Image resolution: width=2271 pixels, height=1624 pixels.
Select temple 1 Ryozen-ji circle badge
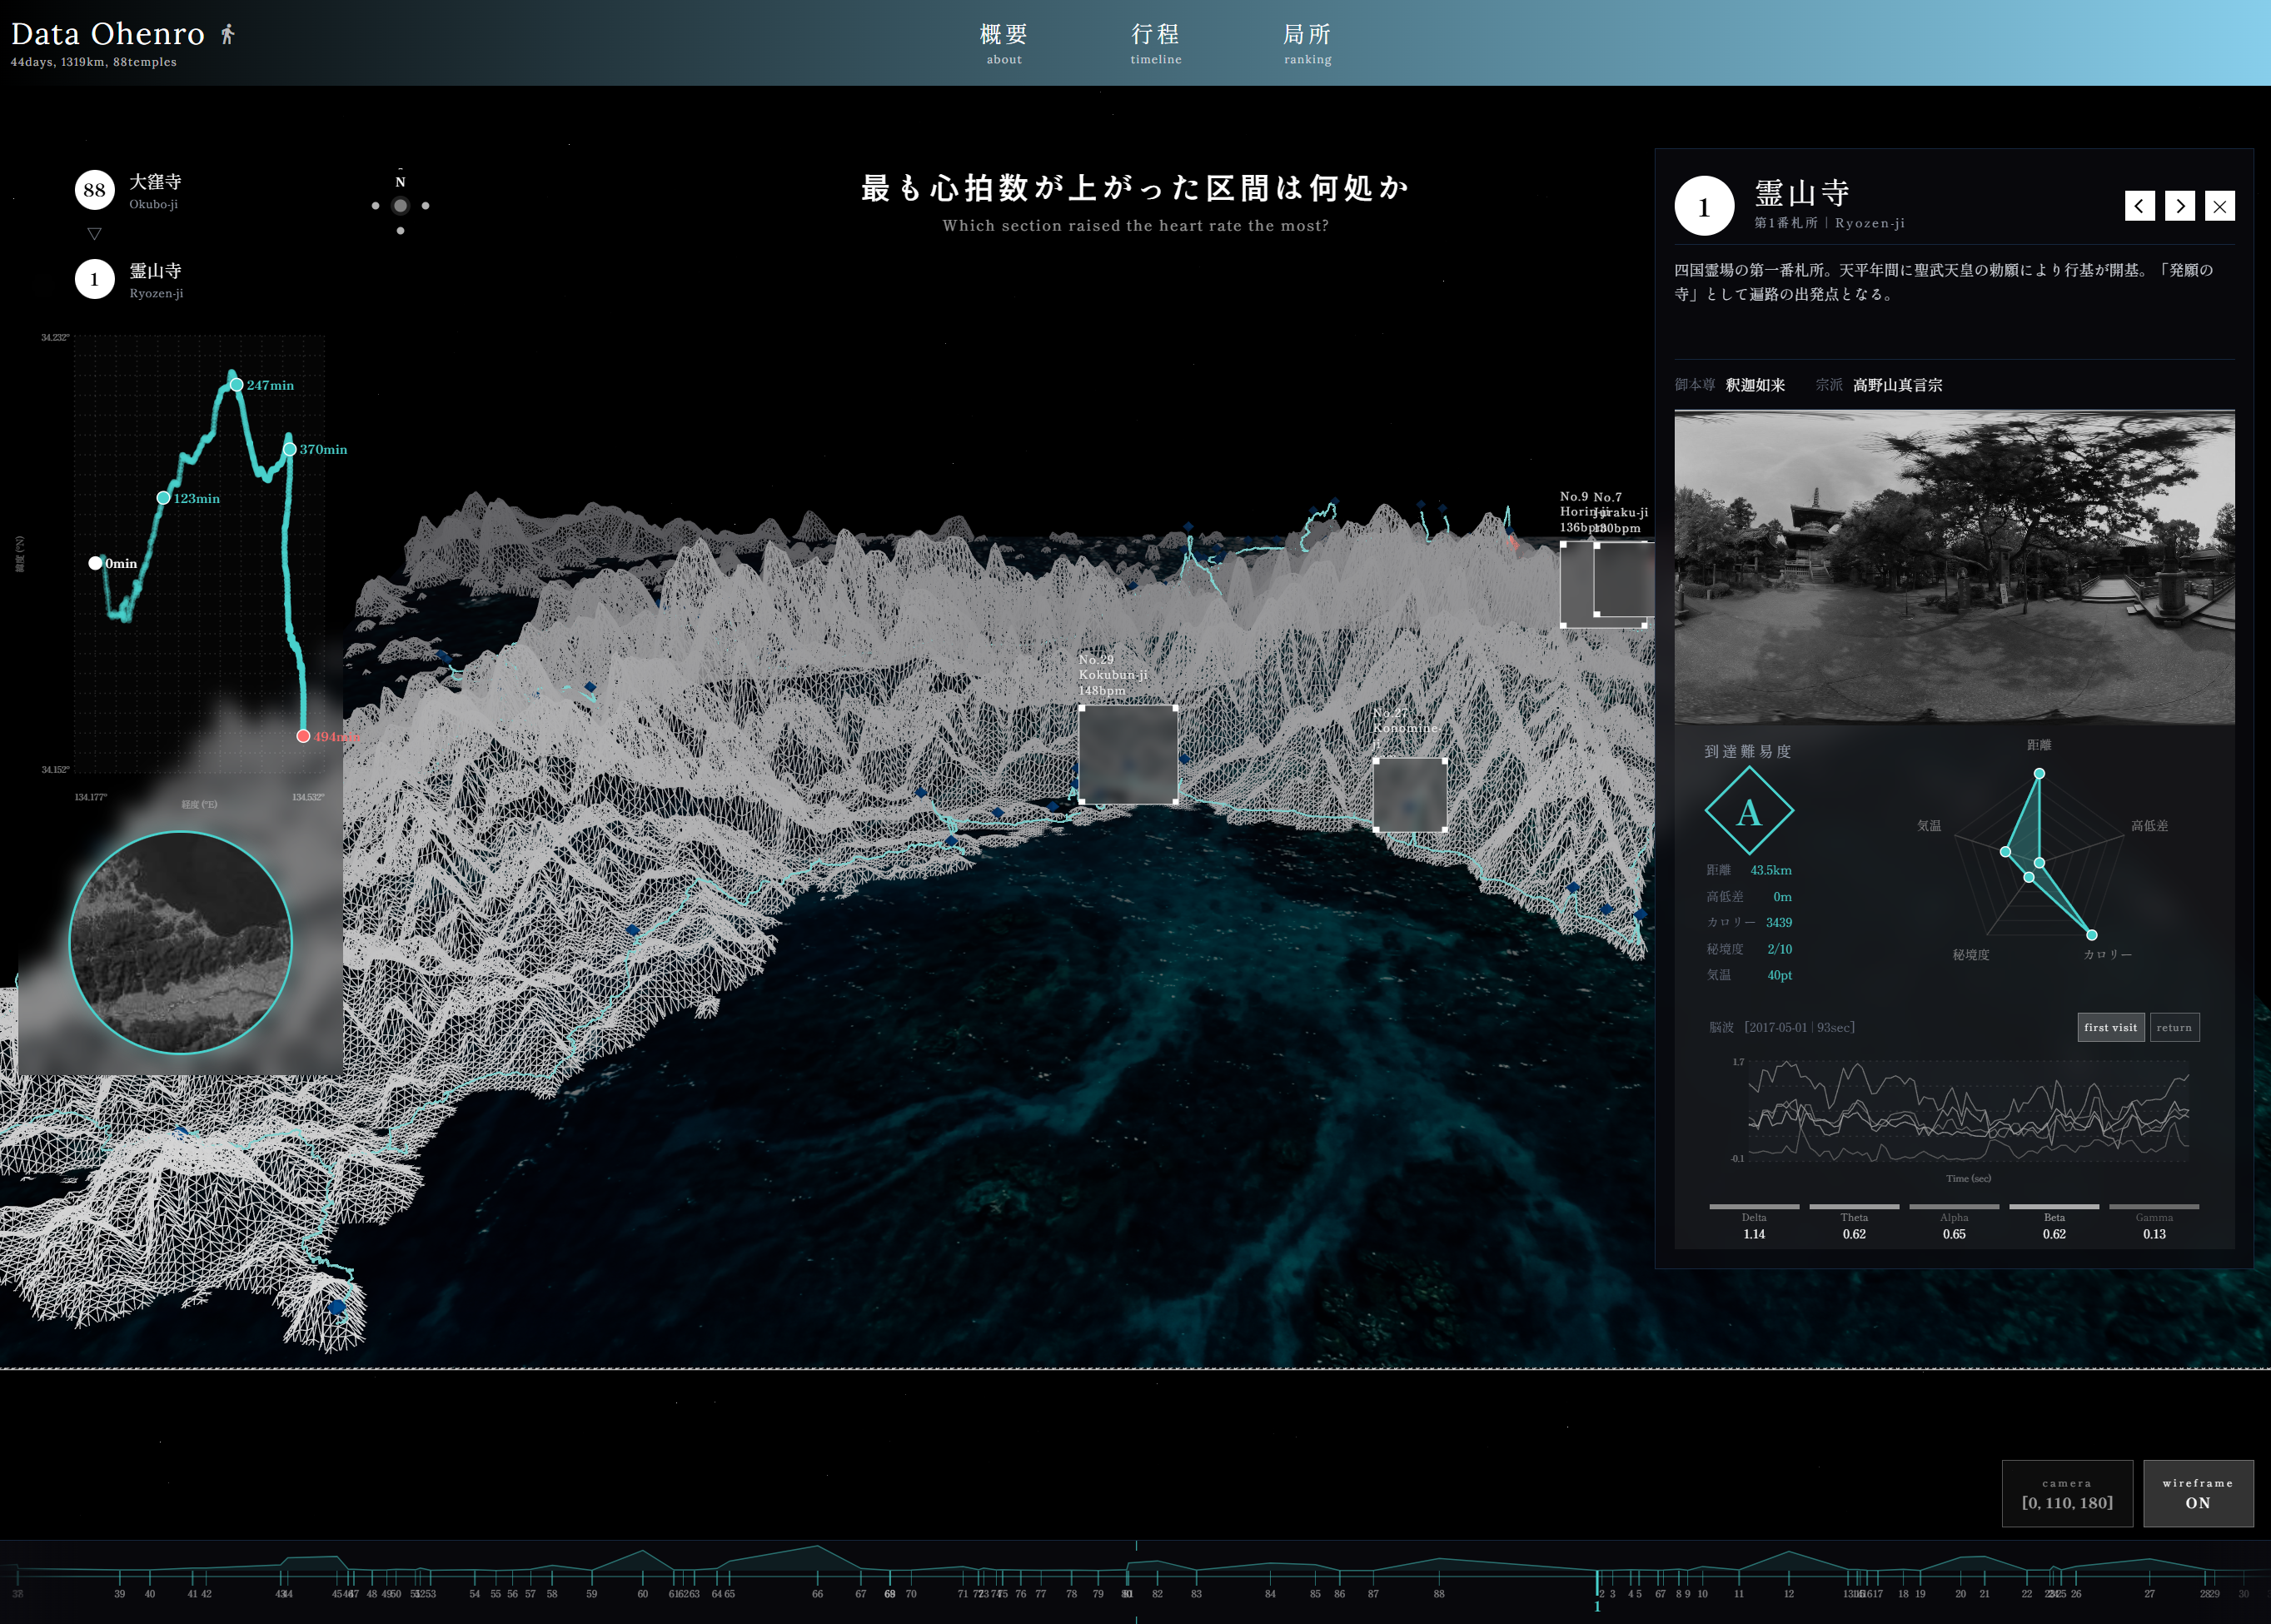coord(94,279)
